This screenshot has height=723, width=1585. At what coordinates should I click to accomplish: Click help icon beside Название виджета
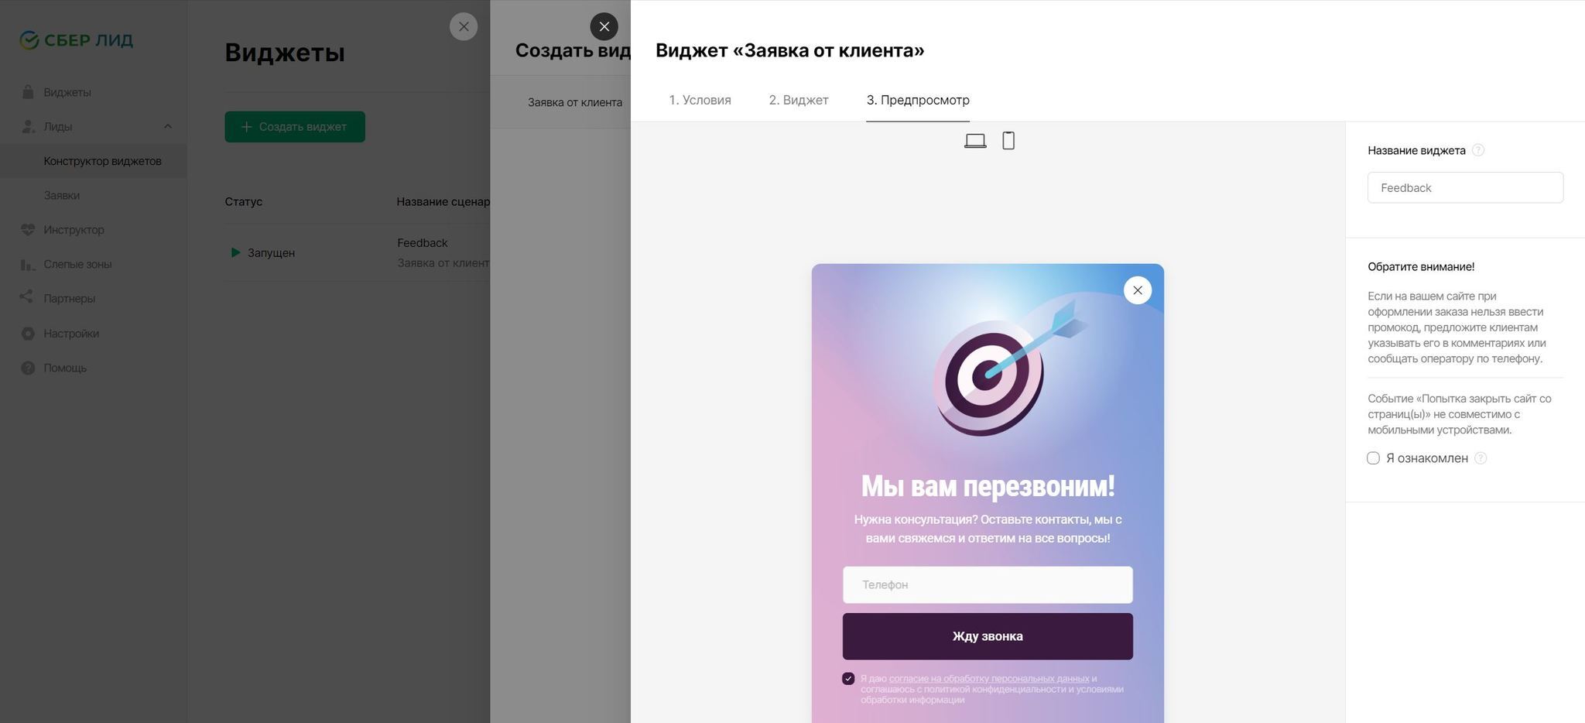point(1478,150)
